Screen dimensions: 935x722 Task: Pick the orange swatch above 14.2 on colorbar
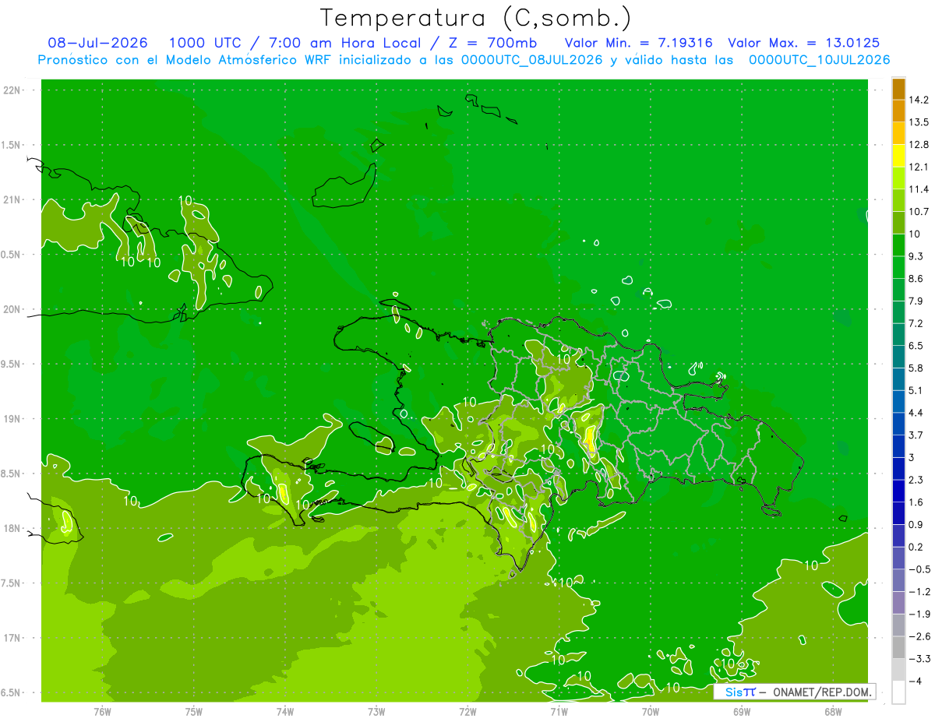click(x=898, y=88)
